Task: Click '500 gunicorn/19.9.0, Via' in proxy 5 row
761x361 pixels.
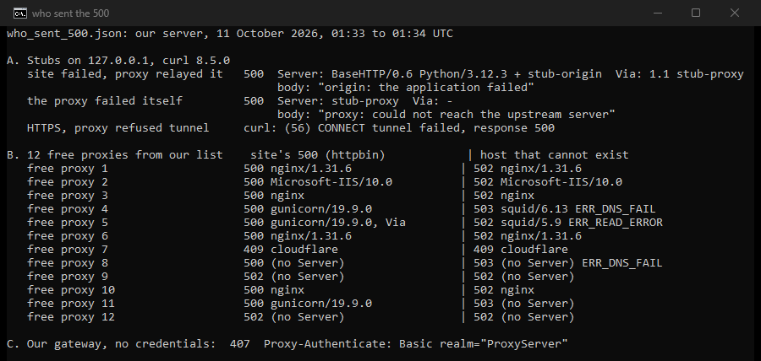Action: tap(325, 223)
